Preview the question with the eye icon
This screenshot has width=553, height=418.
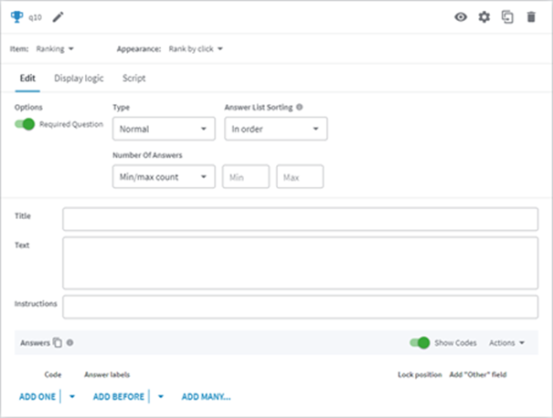click(461, 17)
